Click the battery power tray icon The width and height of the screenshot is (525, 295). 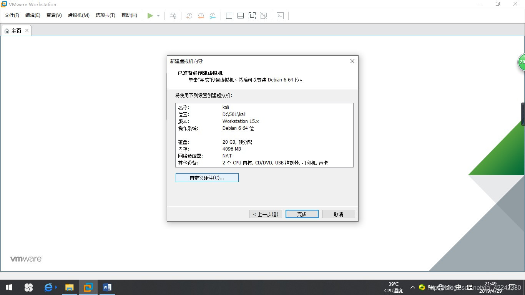pyautogui.click(x=431, y=287)
